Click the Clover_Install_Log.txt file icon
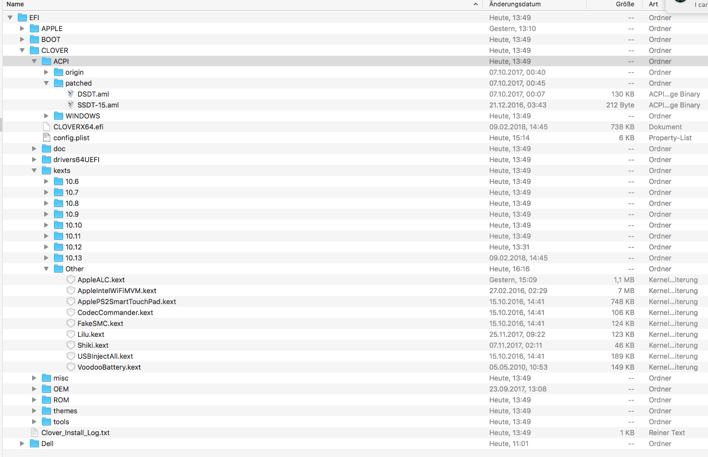The image size is (708, 457). click(x=35, y=433)
